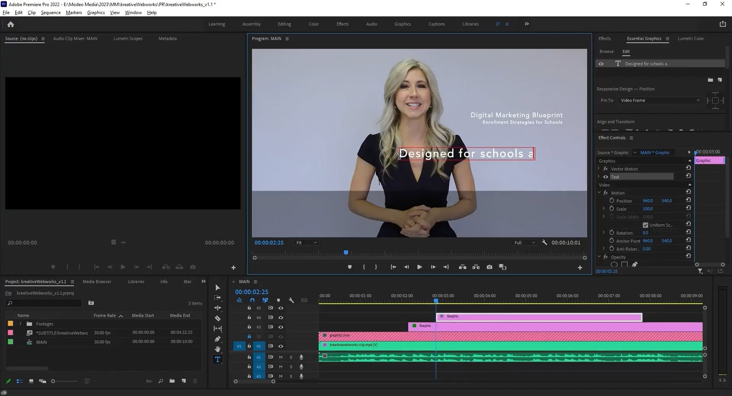732x396 pixels.
Task: Select the Track Select Forward tool
Action: [217, 298]
